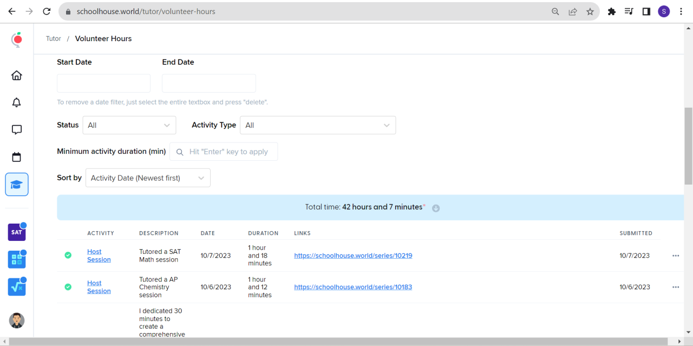
Task: Open more options for the 10/7/2023 entry
Action: pos(676,256)
